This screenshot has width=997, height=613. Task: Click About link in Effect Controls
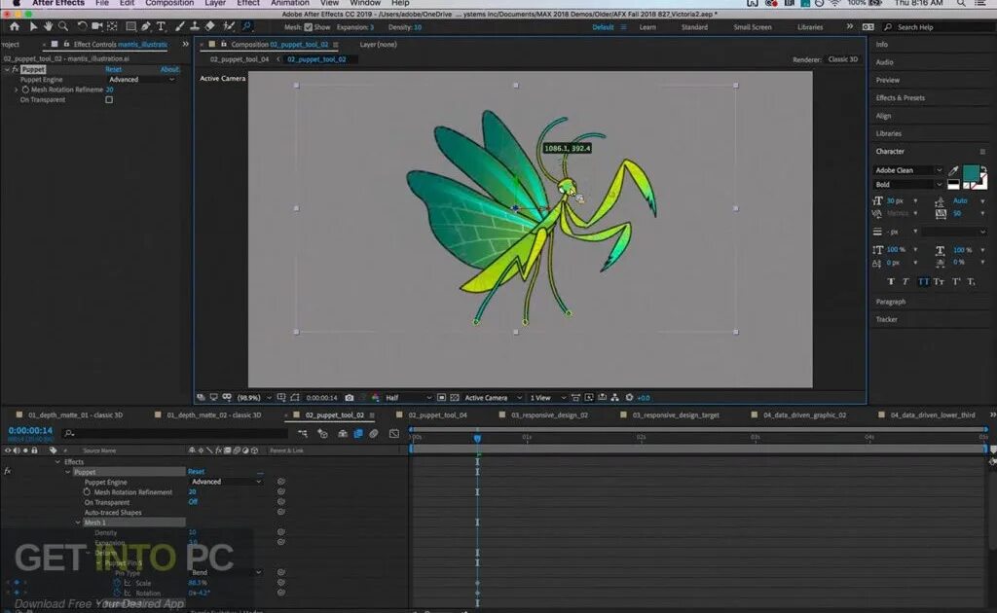pos(169,69)
